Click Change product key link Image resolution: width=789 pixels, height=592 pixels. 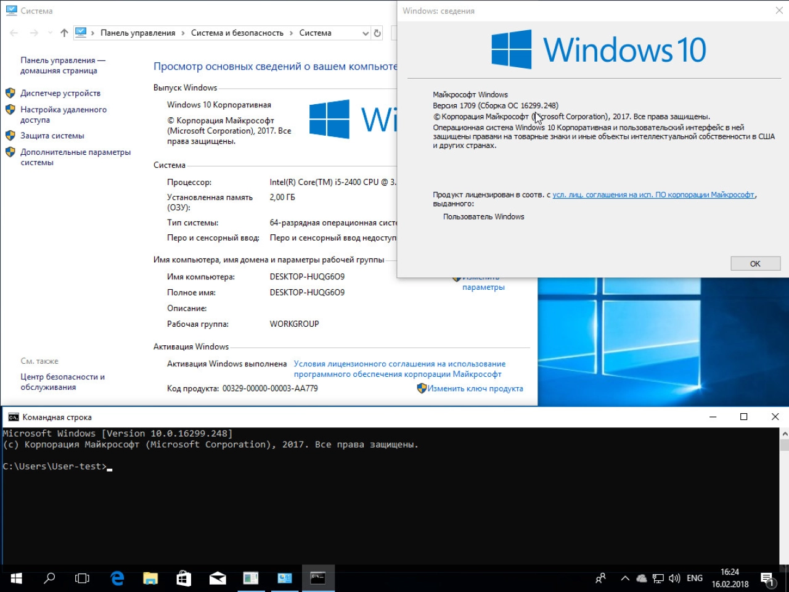pyautogui.click(x=475, y=388)
